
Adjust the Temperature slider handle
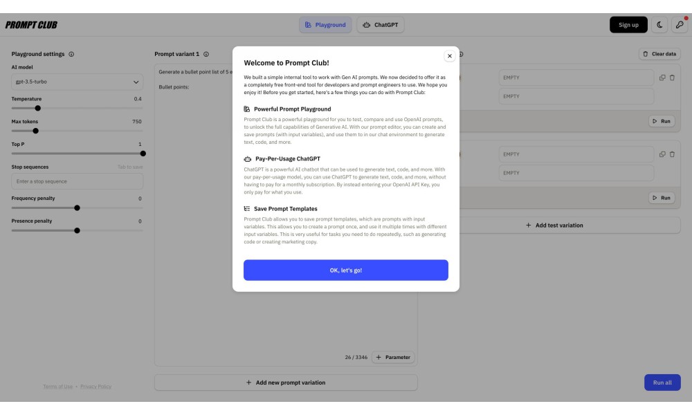pos(37,108)
